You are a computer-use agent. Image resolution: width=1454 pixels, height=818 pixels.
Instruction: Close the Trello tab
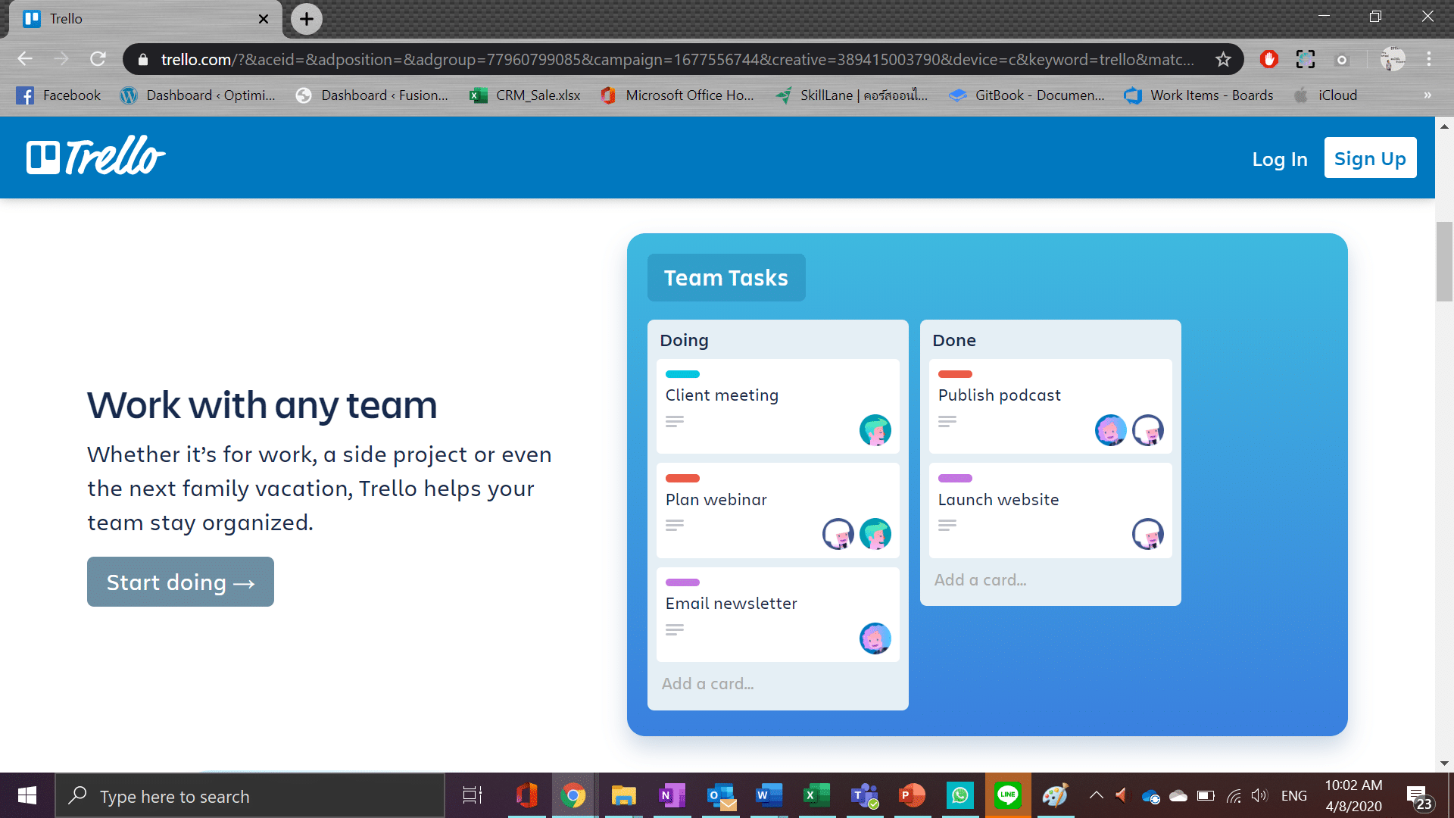[x=264, y=19]
